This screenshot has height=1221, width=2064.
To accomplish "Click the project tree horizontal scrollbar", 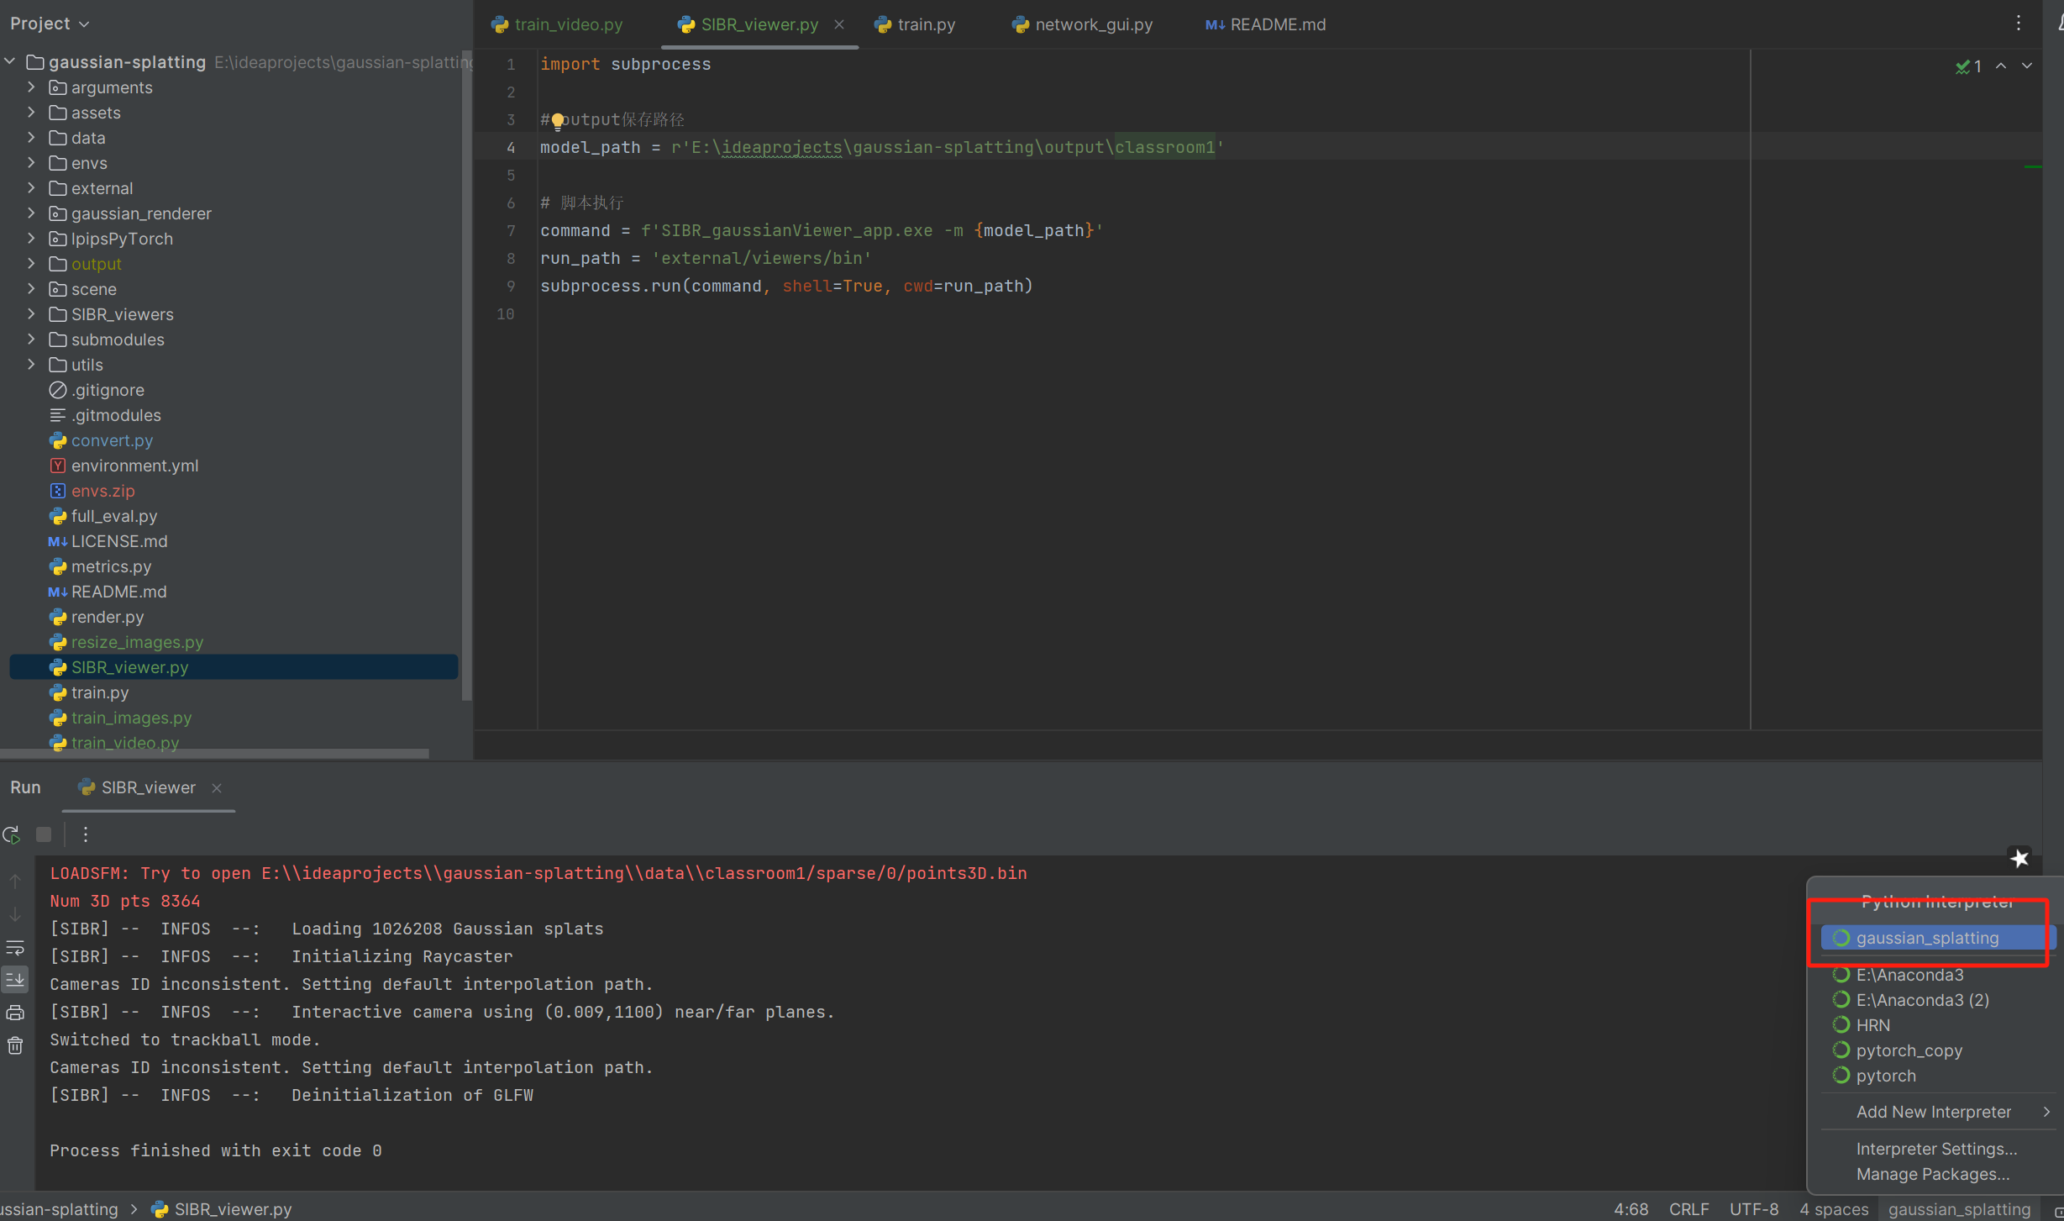I will click(214, 753).
